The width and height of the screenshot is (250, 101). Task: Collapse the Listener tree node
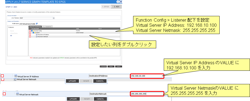point(33,33)
